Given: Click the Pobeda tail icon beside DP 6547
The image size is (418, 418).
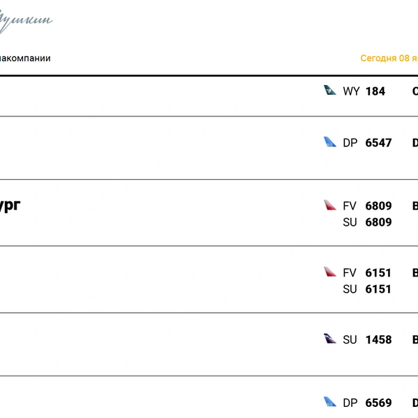Looking at the screenshot, I should 330,143.
